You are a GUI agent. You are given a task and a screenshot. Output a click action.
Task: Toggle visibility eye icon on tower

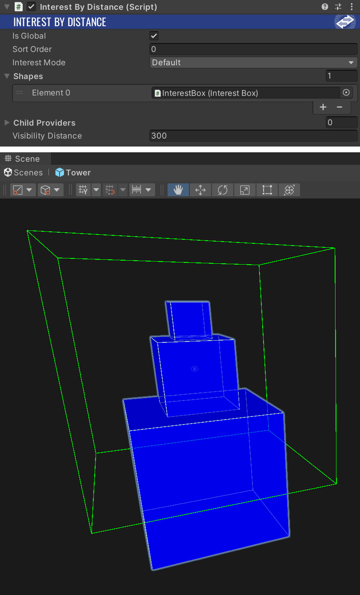(194, 369)
